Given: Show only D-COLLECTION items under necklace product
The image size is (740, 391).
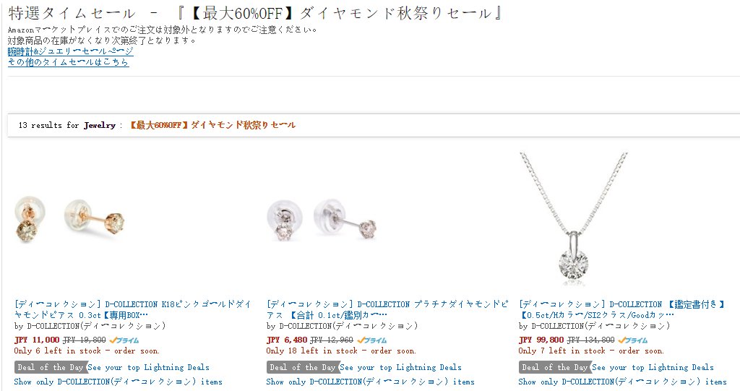Looking at the screenshot, I should 622,382.
